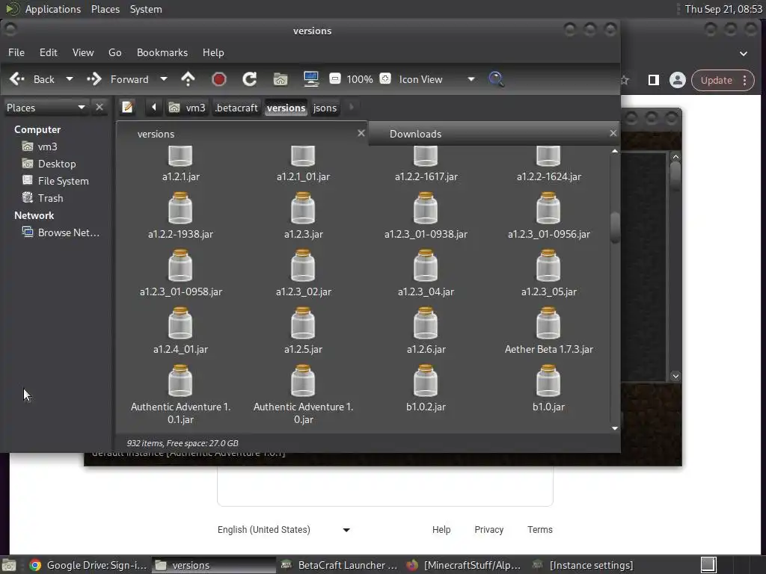Zoom in with the plus icon
The height and width of the screenshot is (574, 766).
(x=385, y=78)
